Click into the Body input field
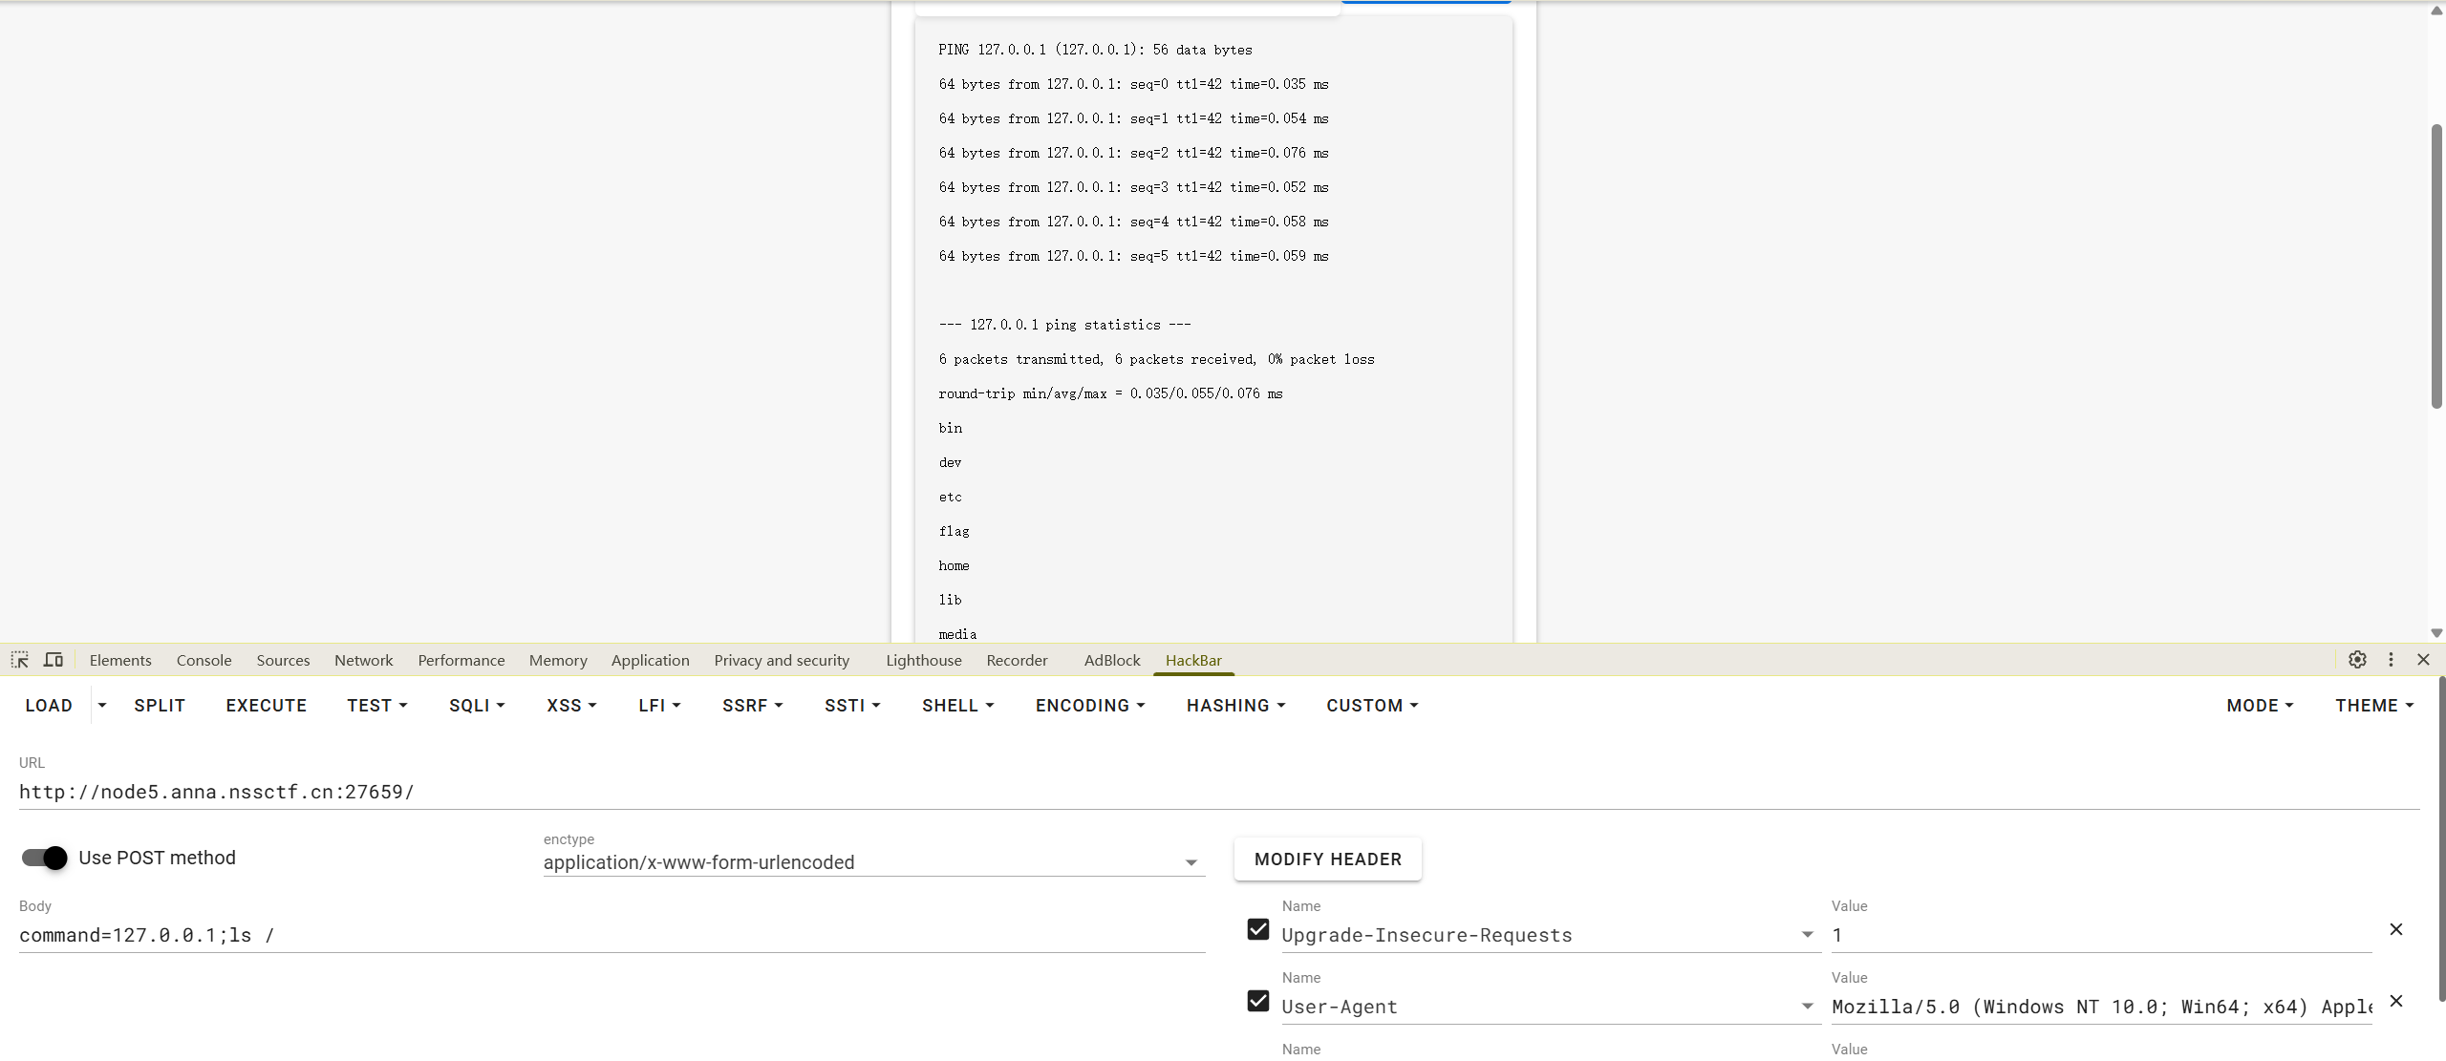The height and width of the screenshot is (1061, 2446). pyautogui.click(x=611, y=935)
